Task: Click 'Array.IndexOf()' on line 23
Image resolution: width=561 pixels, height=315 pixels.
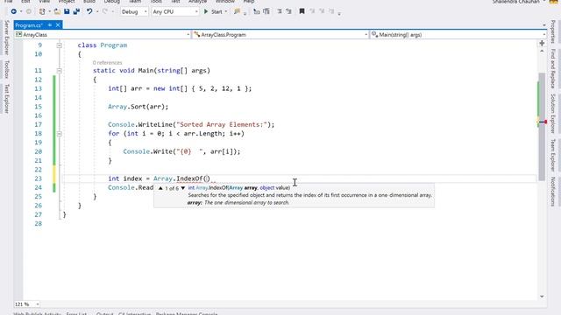Action: click(181, 178)
